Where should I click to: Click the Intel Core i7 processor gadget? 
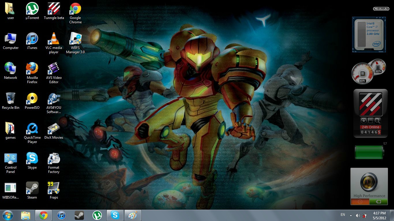click(369, 35)
